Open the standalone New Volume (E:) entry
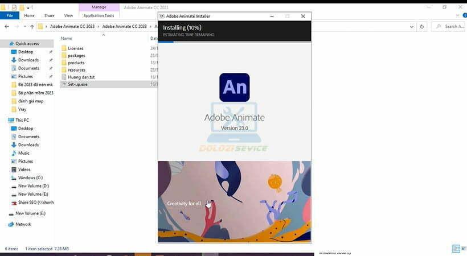 [30, 213]
